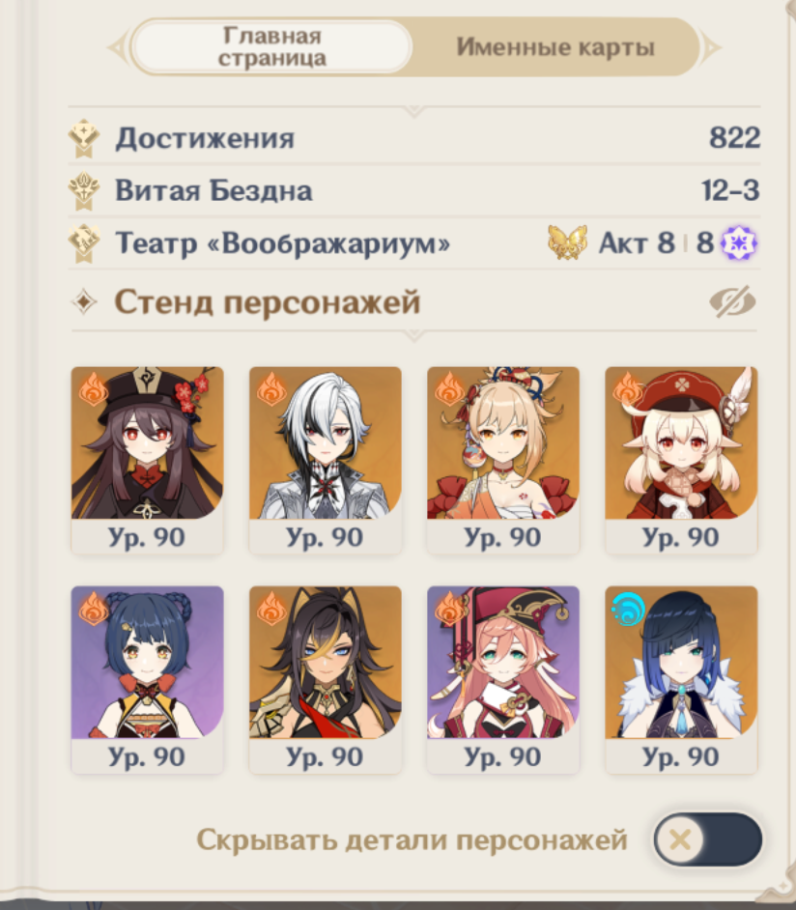The height and width of the screenshot is (910, 796).
Task: Open Yoimiya character portrait
Action: (x=503, y=459)
